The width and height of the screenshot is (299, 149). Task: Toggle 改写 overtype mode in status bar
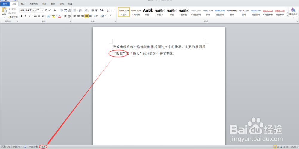(43, 147)
